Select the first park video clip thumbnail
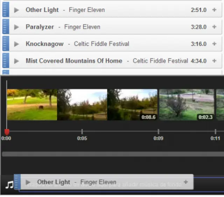224x197 pixels. tap(32, 105)
